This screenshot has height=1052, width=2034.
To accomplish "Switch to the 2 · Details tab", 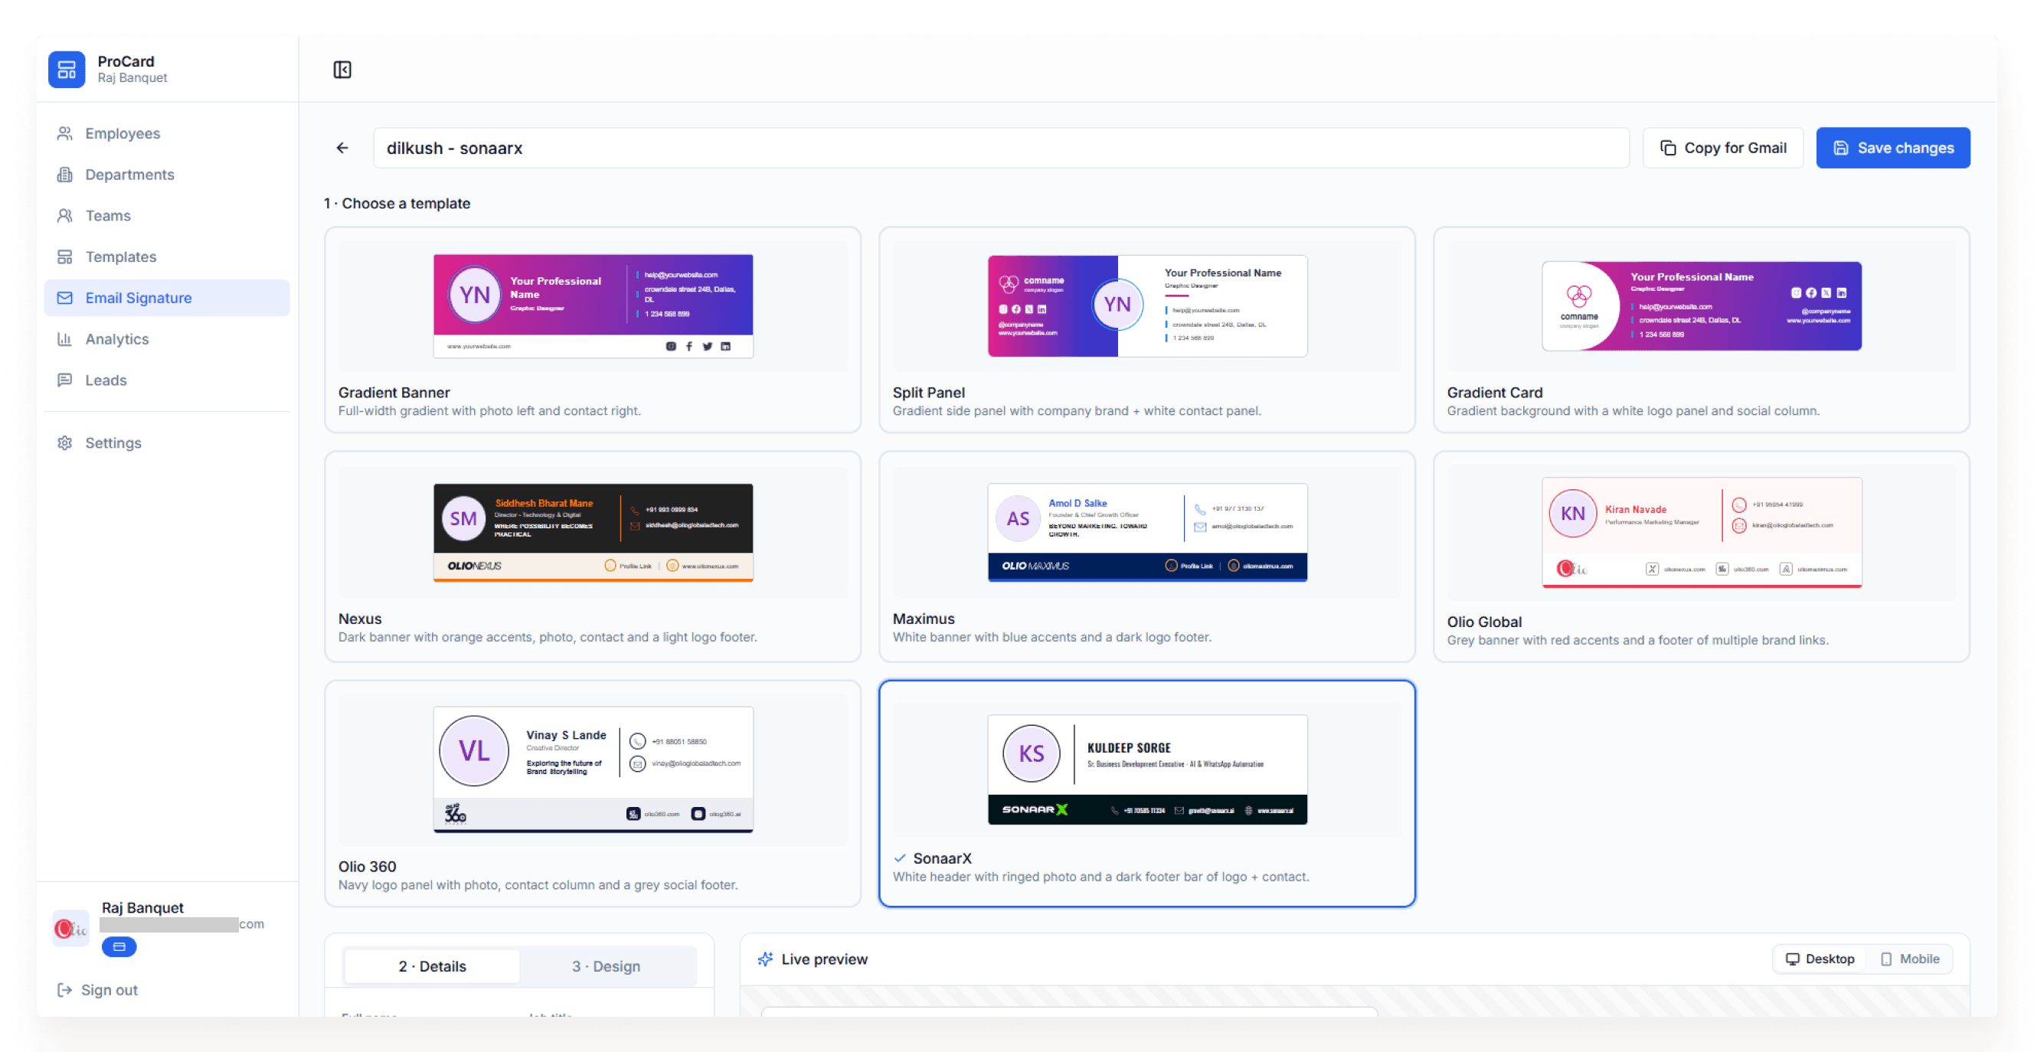I will (x=432, y=966).
